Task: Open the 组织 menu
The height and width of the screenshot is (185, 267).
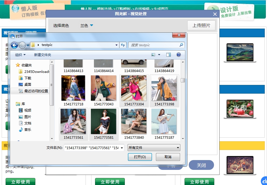Action: 20,55
